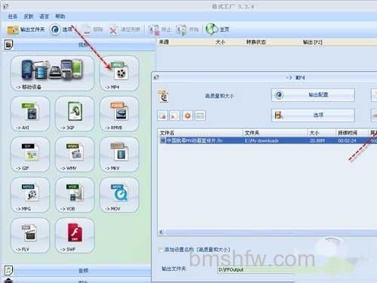Select the .flv file row in the dialog
Viewport: 377px width, 283px height.
(268, 140)
